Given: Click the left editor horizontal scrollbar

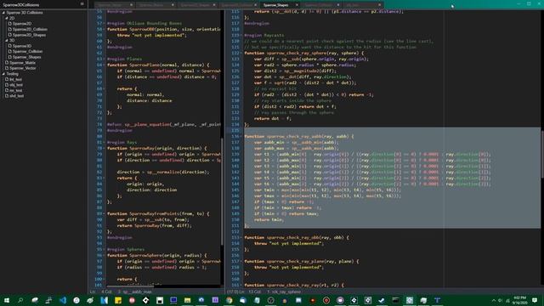Looking at the screenshot, I should coord(129,286).
